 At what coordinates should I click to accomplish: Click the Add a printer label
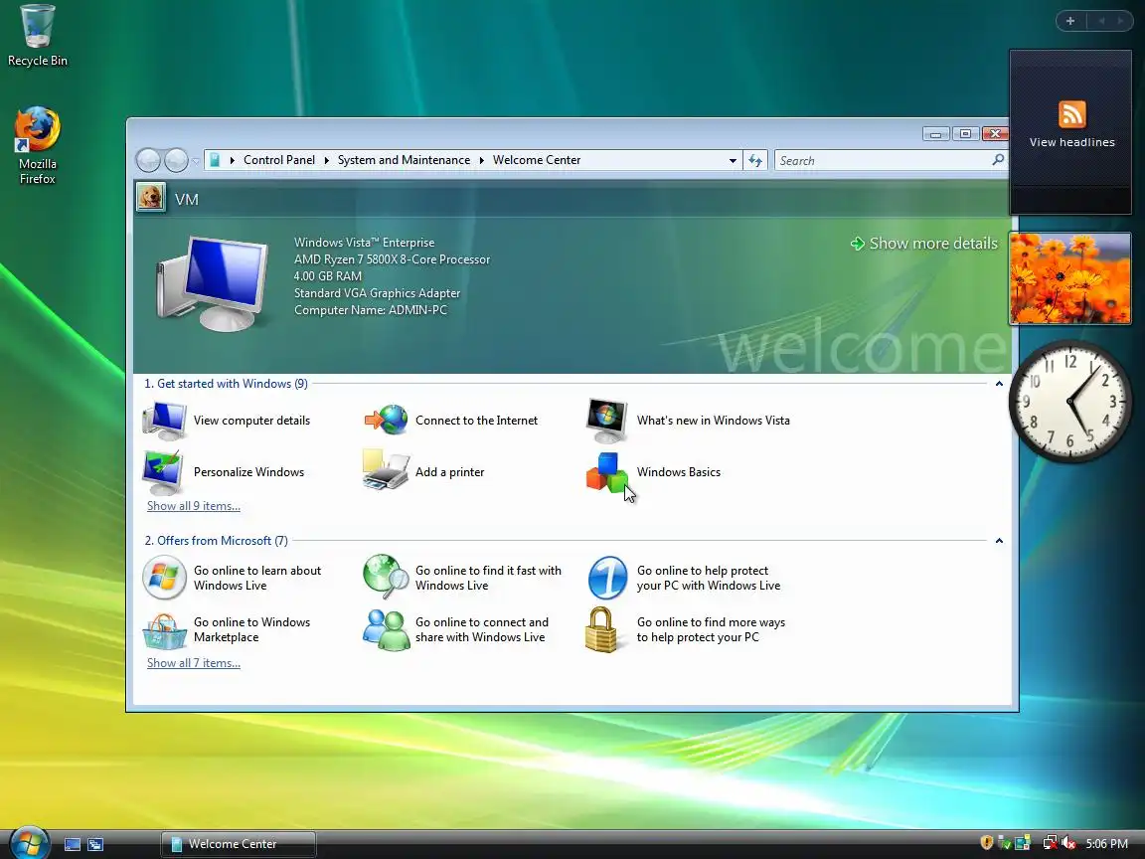point(450,472)
